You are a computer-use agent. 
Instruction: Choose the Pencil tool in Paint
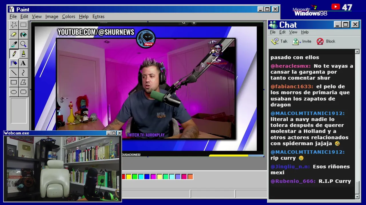[x=14, y=54]
